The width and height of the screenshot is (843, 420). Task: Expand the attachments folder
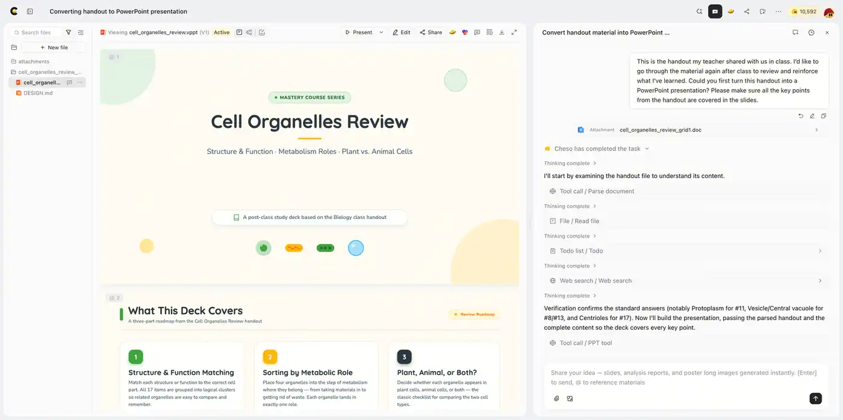tap(34, 61)
